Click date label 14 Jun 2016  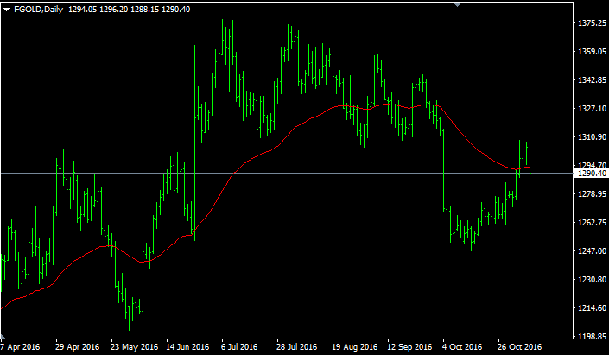(187, 347)
